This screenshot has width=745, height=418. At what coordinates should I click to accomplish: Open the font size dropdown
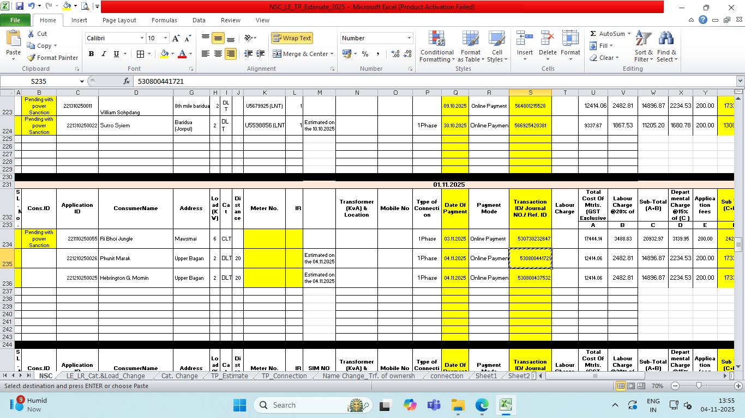click(x=165, y=38)
